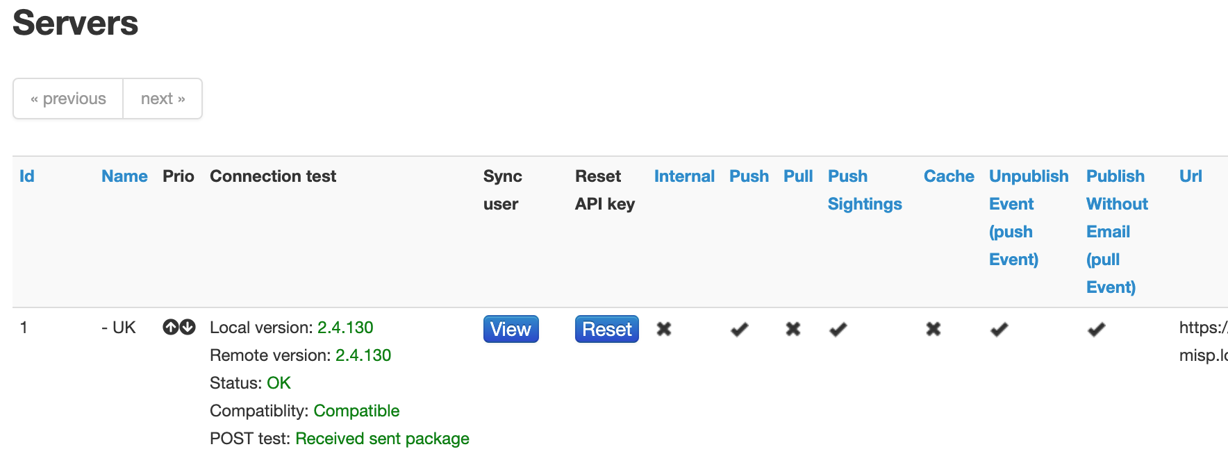Click the priority move-down arrow for the UK server
Viewport: 1228px width, 465px height.
click(x=186, y=326)
